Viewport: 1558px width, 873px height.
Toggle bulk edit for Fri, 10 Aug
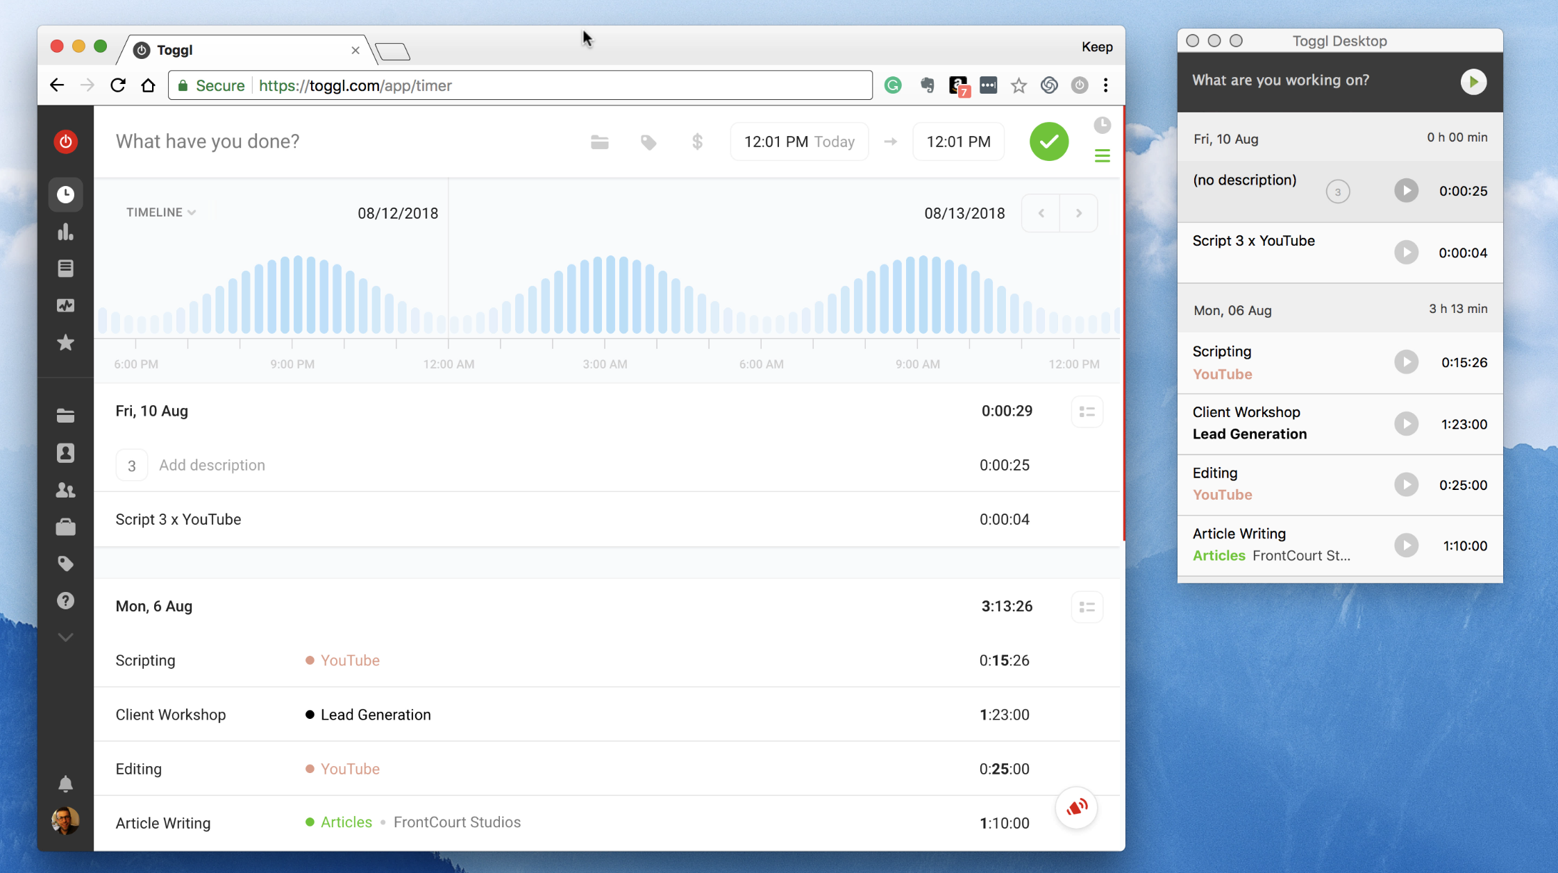1087,412
